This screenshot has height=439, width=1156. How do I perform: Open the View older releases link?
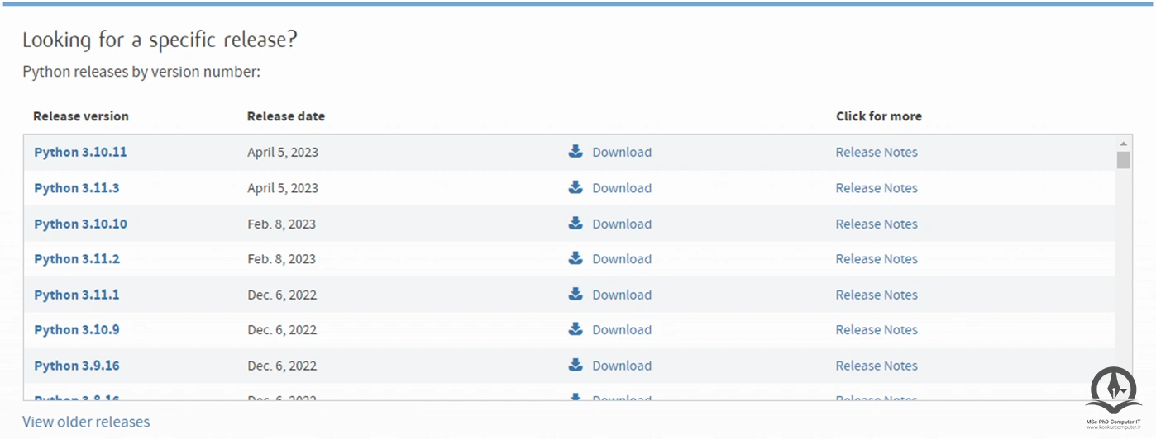(86, 422)
